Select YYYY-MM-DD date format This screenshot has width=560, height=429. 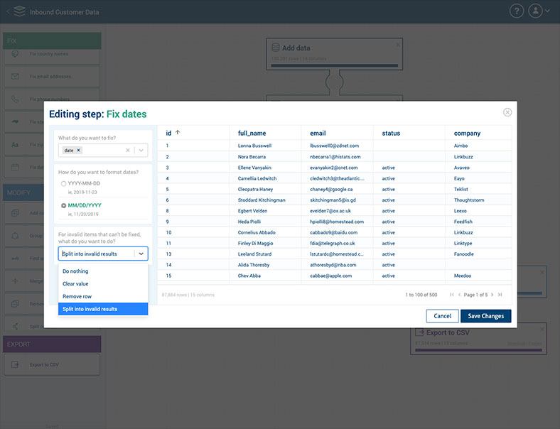coord(63,184)
